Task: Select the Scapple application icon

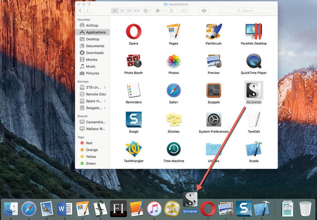Action: 214,90
